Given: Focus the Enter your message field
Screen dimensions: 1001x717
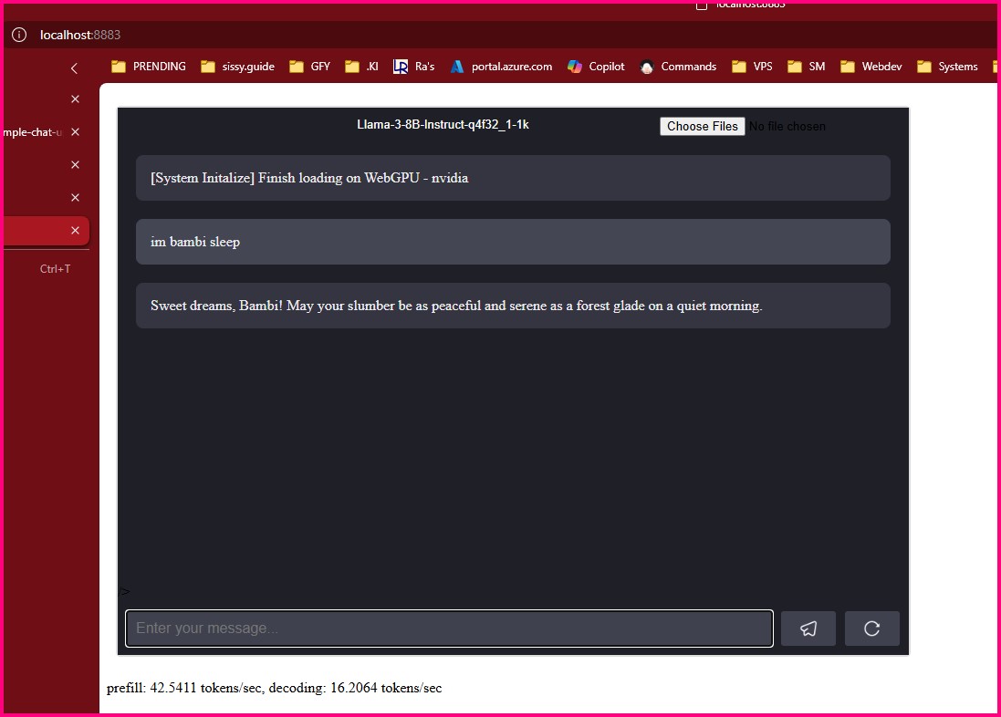Looking at the screenshot, I should pyautogui.click(x=450, y=629).
